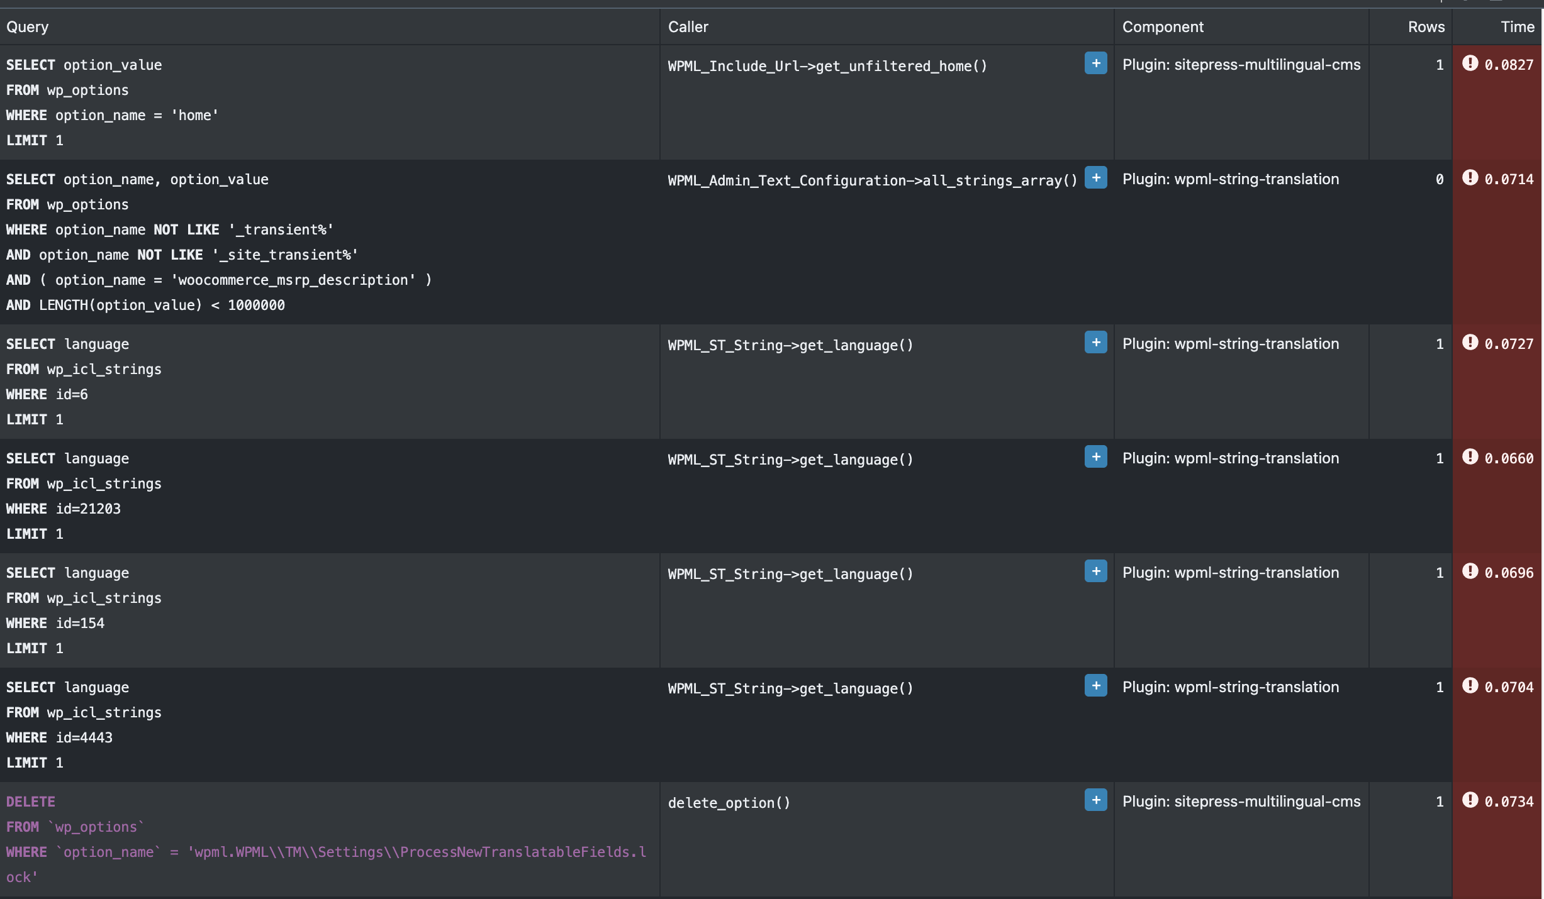Select get_language() caller in id=6 row
The height and width of the screenshot is (899, 1544).
coord(790,345)
